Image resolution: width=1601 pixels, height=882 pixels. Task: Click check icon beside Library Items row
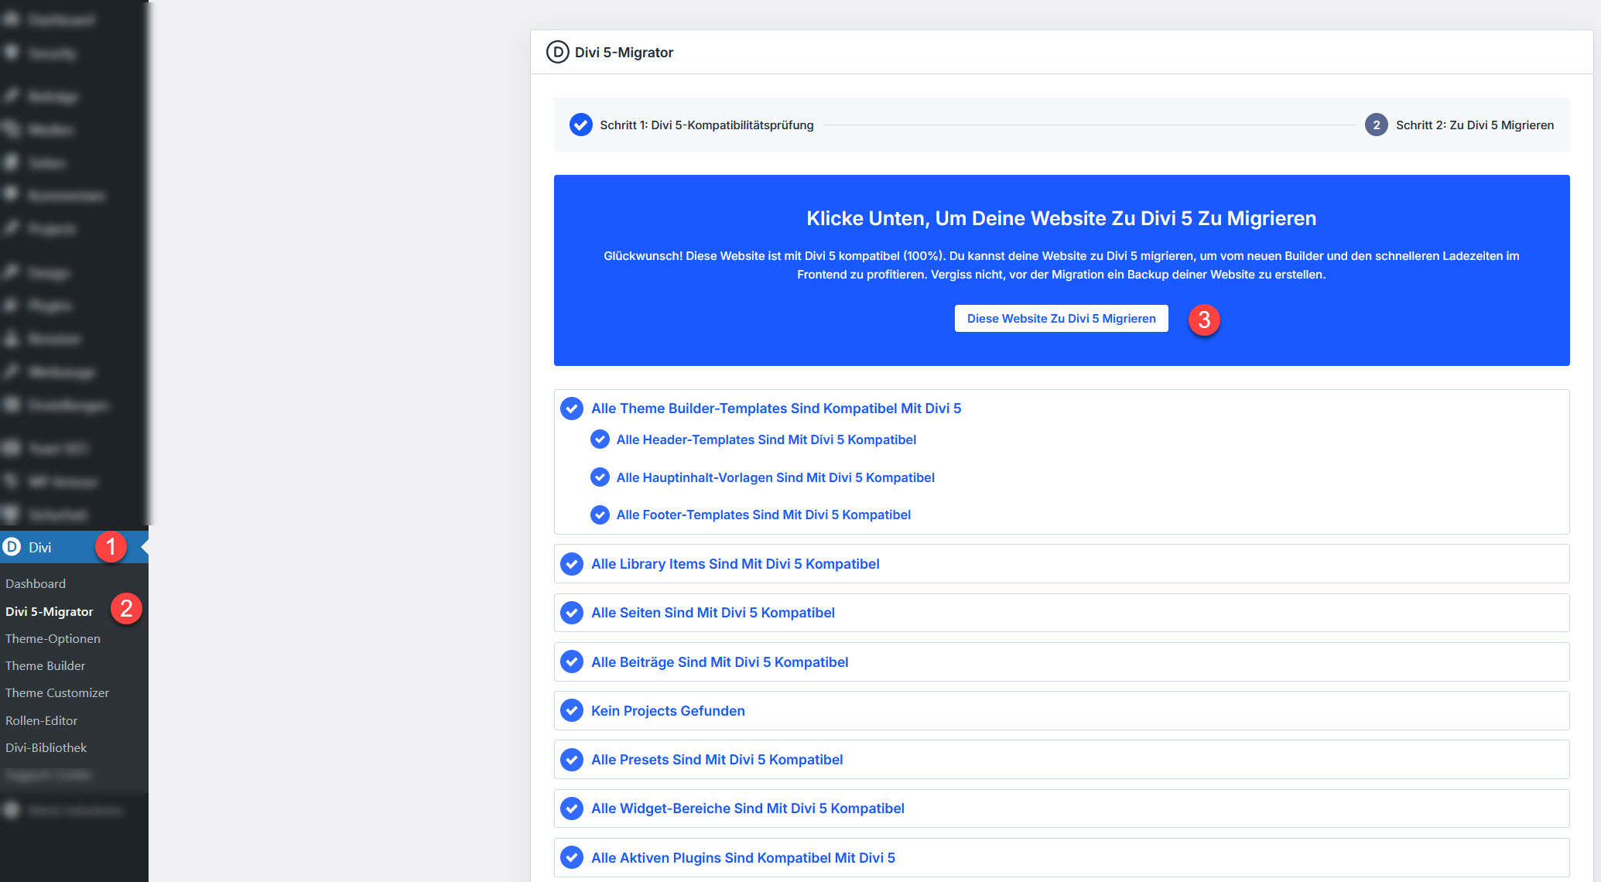pyautogui.click(x=572, y=564)
